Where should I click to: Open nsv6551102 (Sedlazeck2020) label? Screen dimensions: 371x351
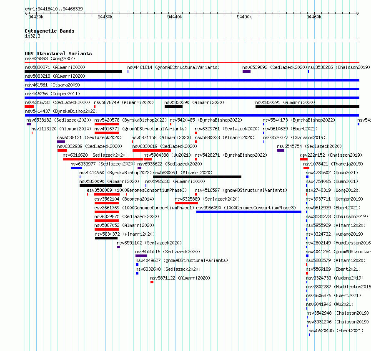[149, 243]
